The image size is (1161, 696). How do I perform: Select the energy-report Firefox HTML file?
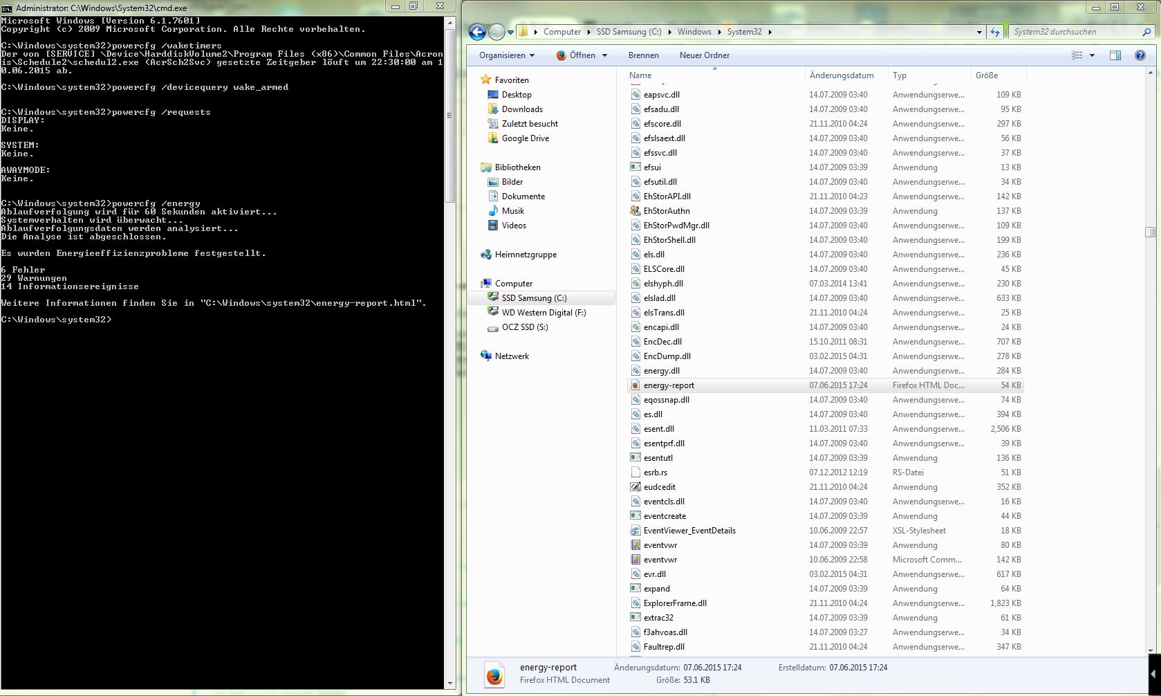[x=669, y=385]
